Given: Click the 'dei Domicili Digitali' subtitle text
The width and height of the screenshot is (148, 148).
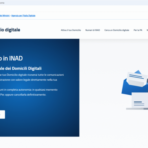Looking at the screenshot, I should 23,69.
